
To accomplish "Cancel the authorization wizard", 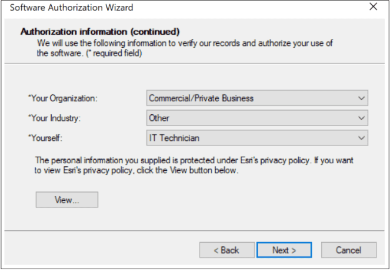I will pyautogui.click(x=349, y=250).
